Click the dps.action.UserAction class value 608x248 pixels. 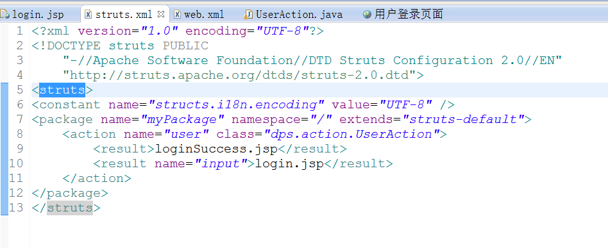pos(351,134)
